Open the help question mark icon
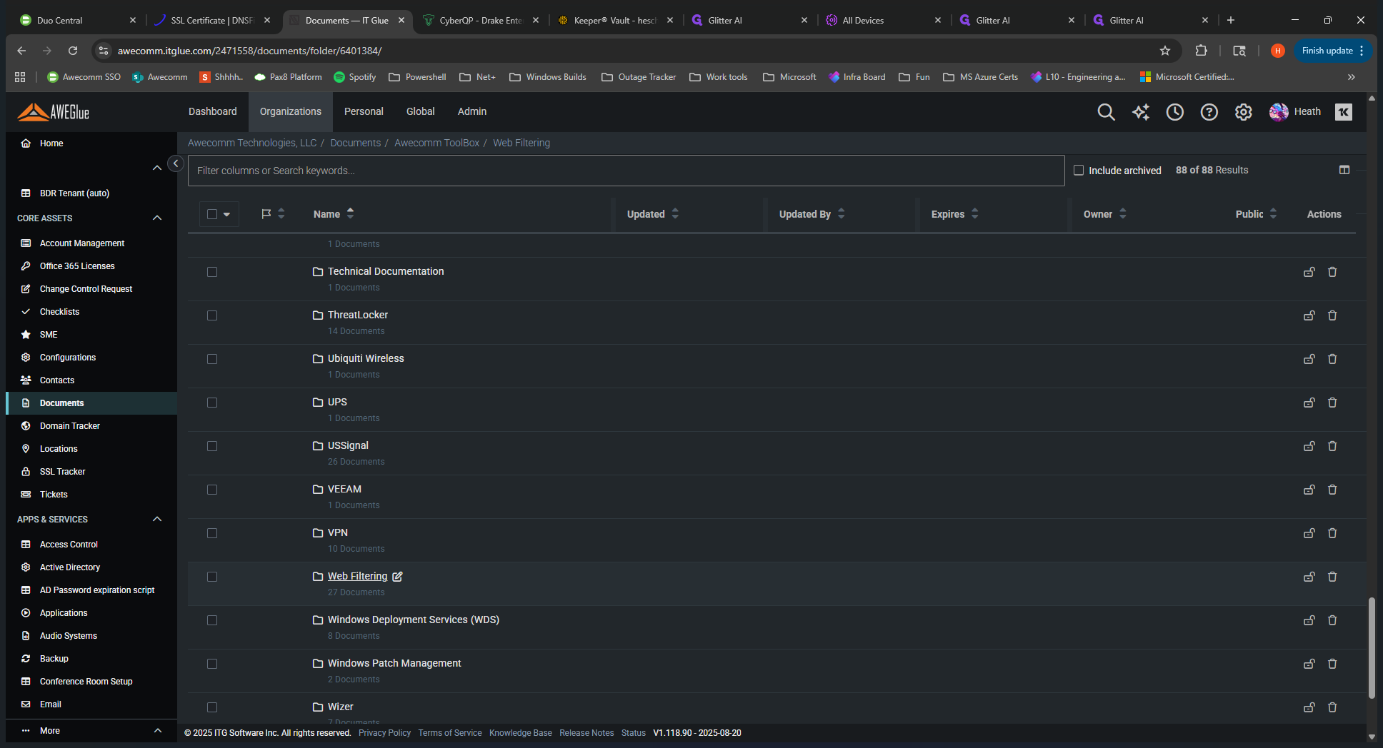Screen dimensions: 1383x748 coord(1209,112)
